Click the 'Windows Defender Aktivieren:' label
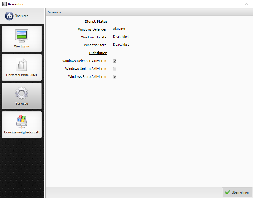The height and width of the screenshot is (198, 253). (x=85, y=61)
